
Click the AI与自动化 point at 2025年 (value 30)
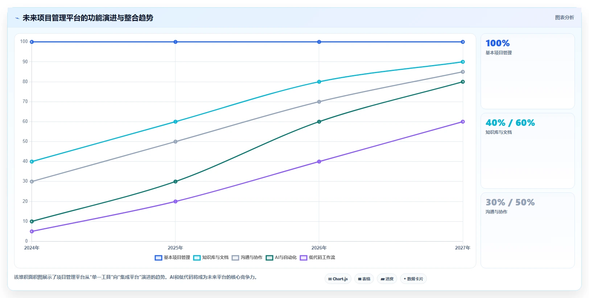(176, 182)
